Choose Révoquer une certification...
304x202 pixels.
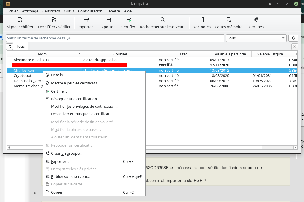point(94,99)
